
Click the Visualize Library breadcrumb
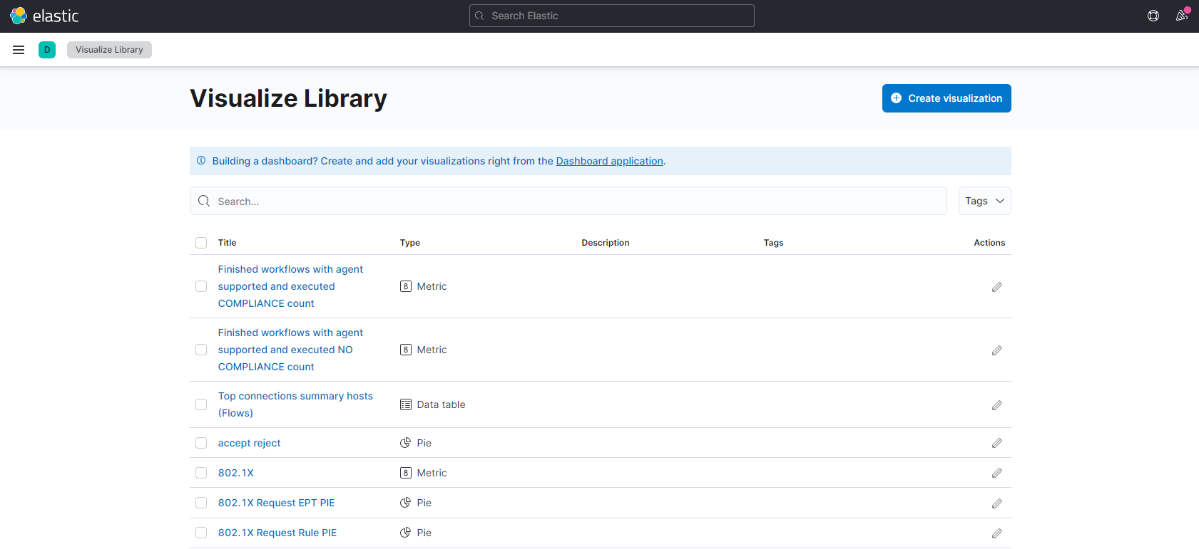coord(109,50)
